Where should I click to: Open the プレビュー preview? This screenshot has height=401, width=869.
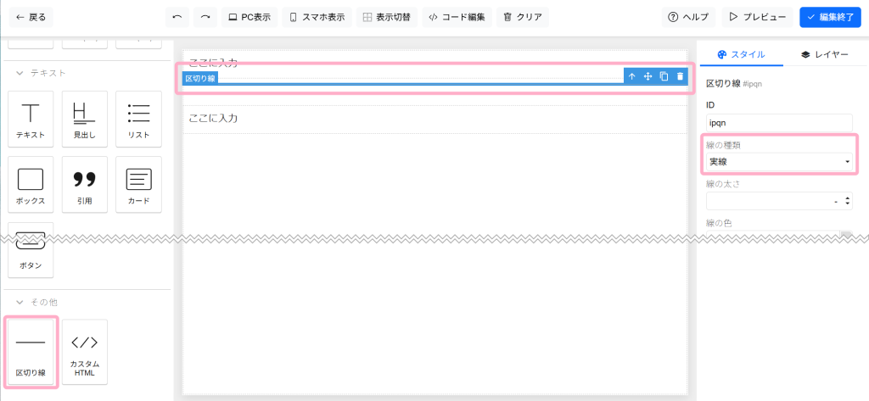point(758,17)
